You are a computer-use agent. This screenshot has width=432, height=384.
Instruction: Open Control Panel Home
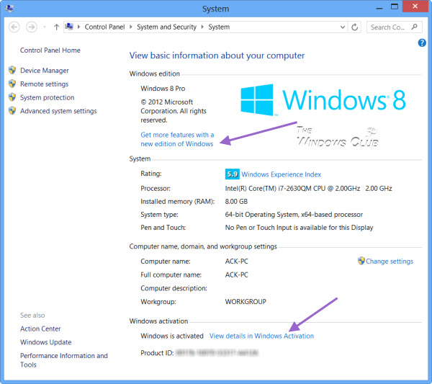click(50, 50)
